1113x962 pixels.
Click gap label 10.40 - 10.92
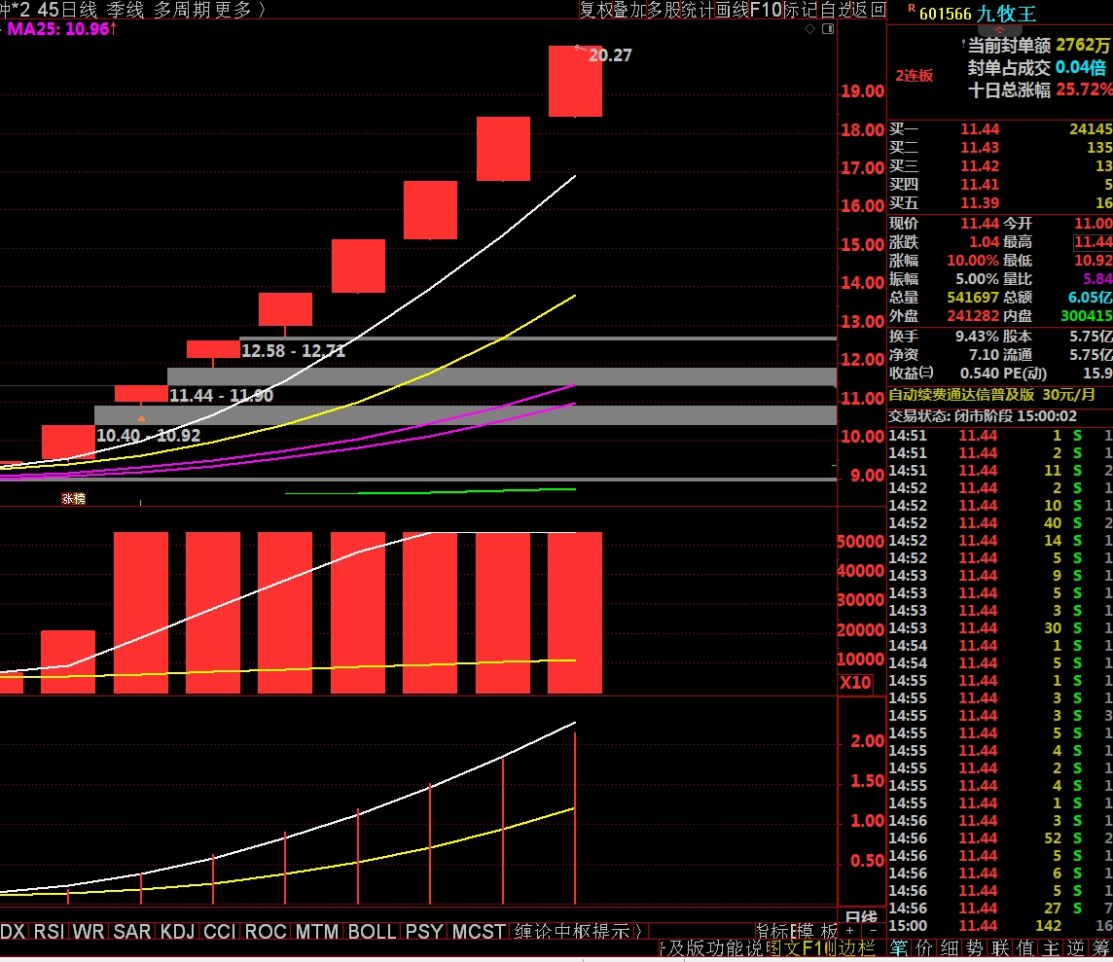(148, 435)
